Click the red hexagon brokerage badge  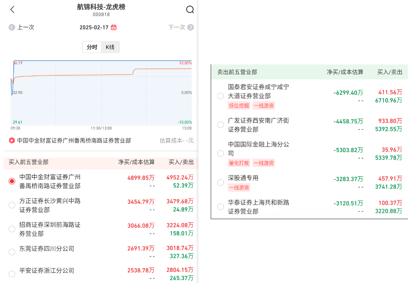(12, 141)
